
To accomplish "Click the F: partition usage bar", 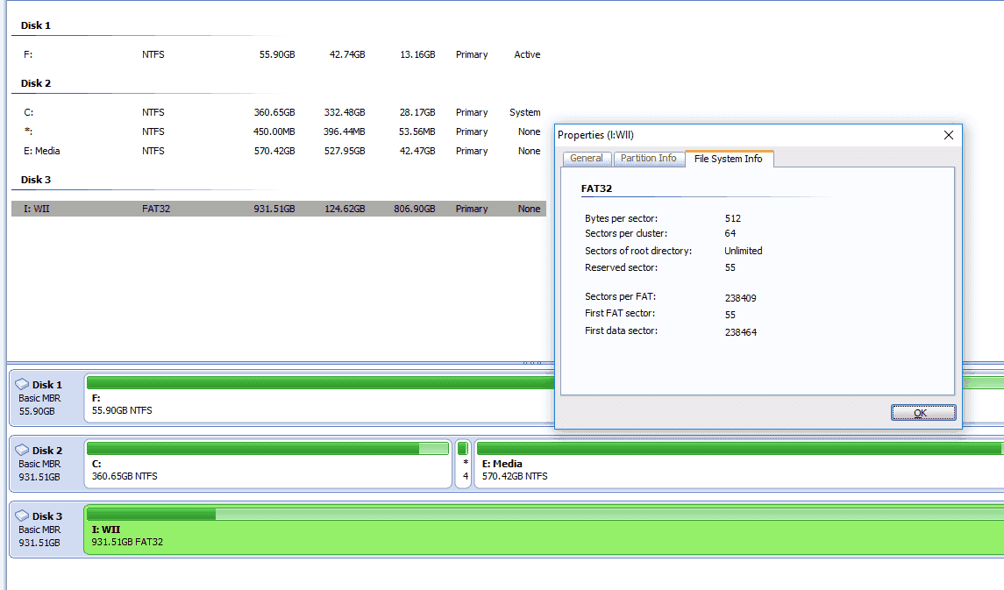I will point(320,383).
